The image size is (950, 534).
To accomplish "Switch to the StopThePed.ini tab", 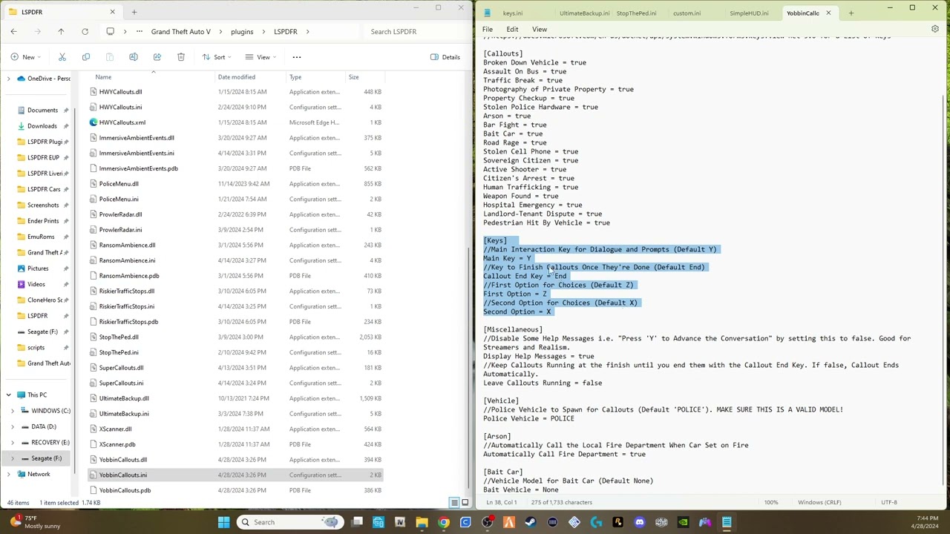I will tap(636, 13).
